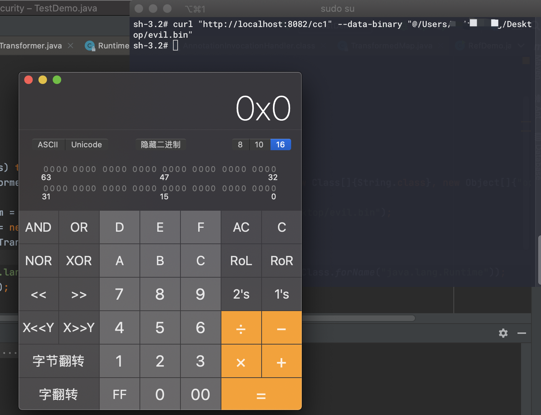Toggle ASCII display mode
Screen dimensions: 541x415
[48, 145]
